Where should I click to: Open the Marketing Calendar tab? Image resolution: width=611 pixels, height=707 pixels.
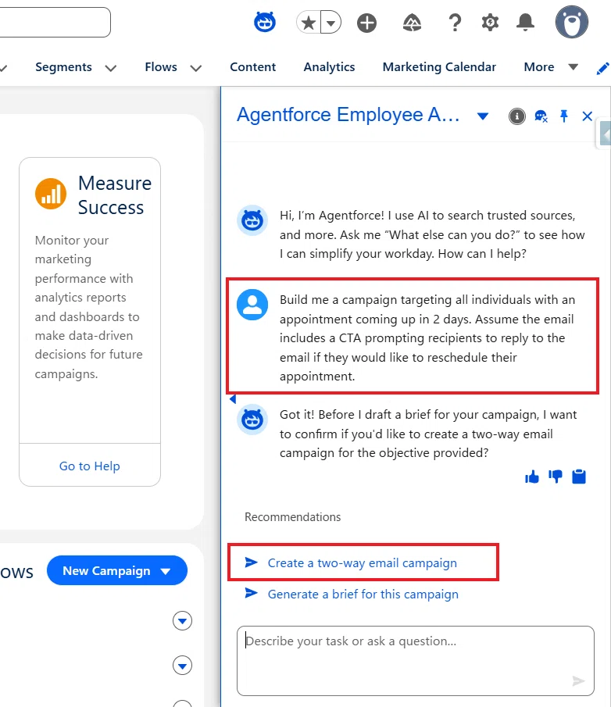[439, 66]
